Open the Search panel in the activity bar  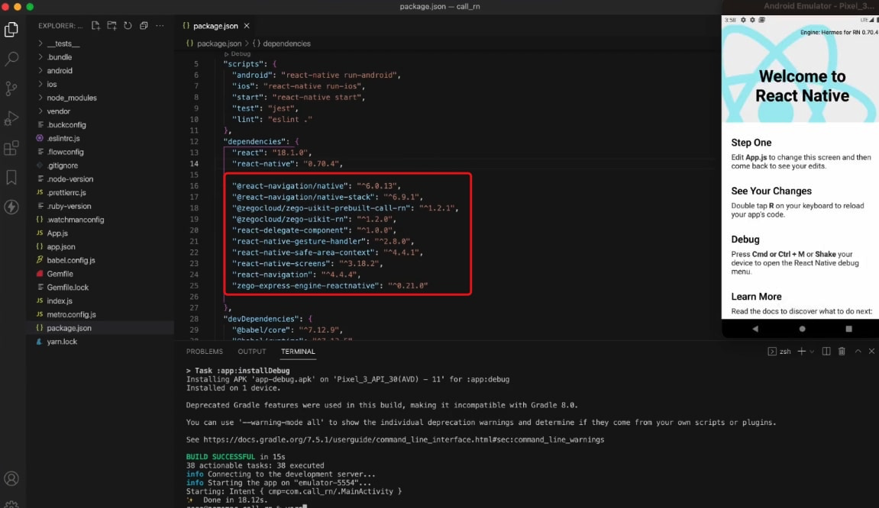(x=11, y=59)
